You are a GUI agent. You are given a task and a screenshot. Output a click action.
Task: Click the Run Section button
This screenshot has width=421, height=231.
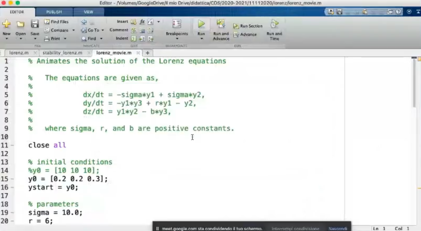(x=248, y=26)
